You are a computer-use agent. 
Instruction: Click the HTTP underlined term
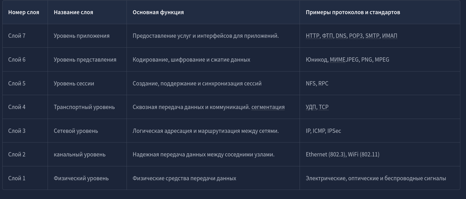click(x=312, y=36)
